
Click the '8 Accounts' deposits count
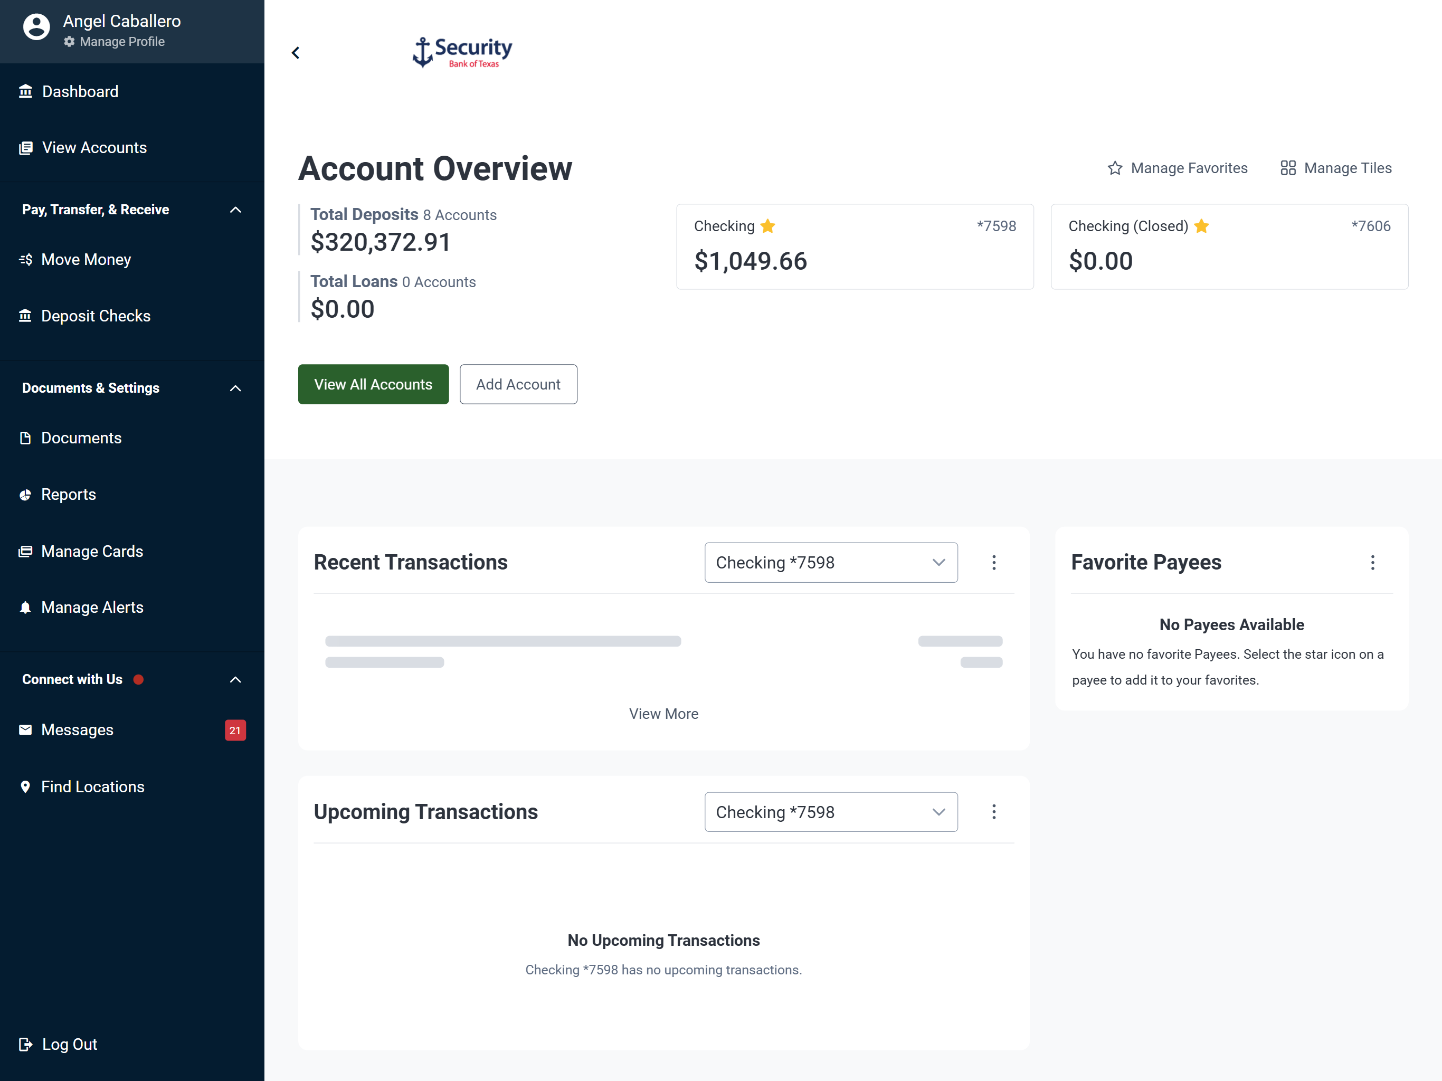coord(460,215)
